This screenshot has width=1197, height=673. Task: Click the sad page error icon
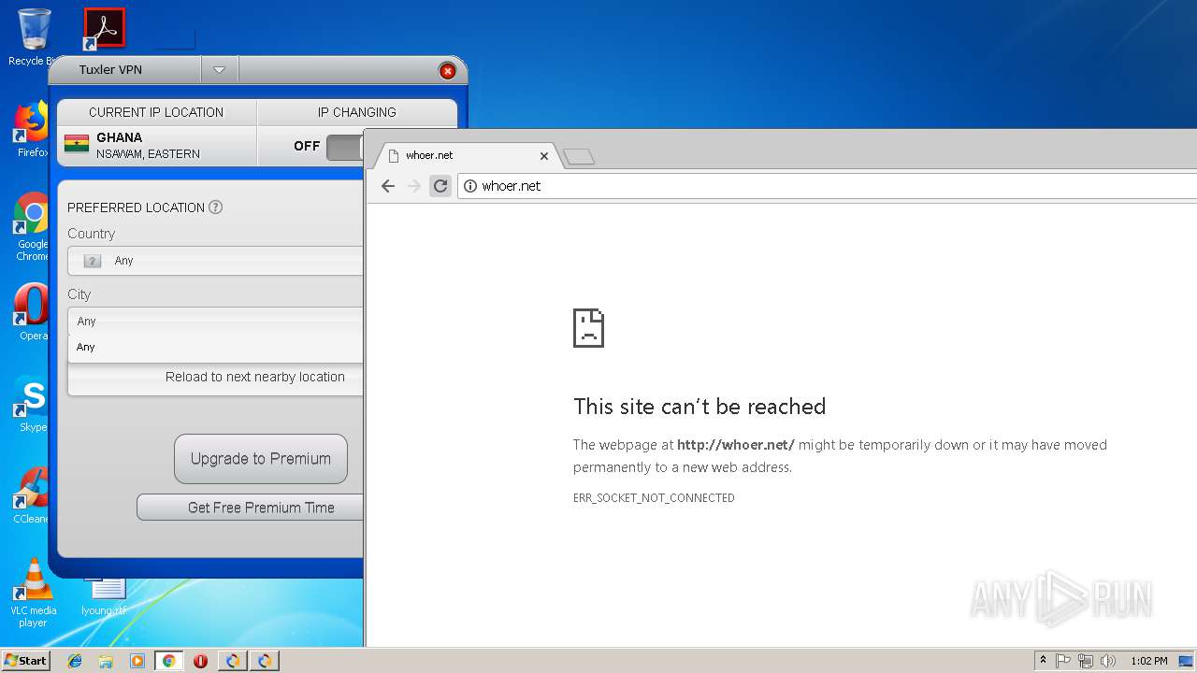click(588, 328)
